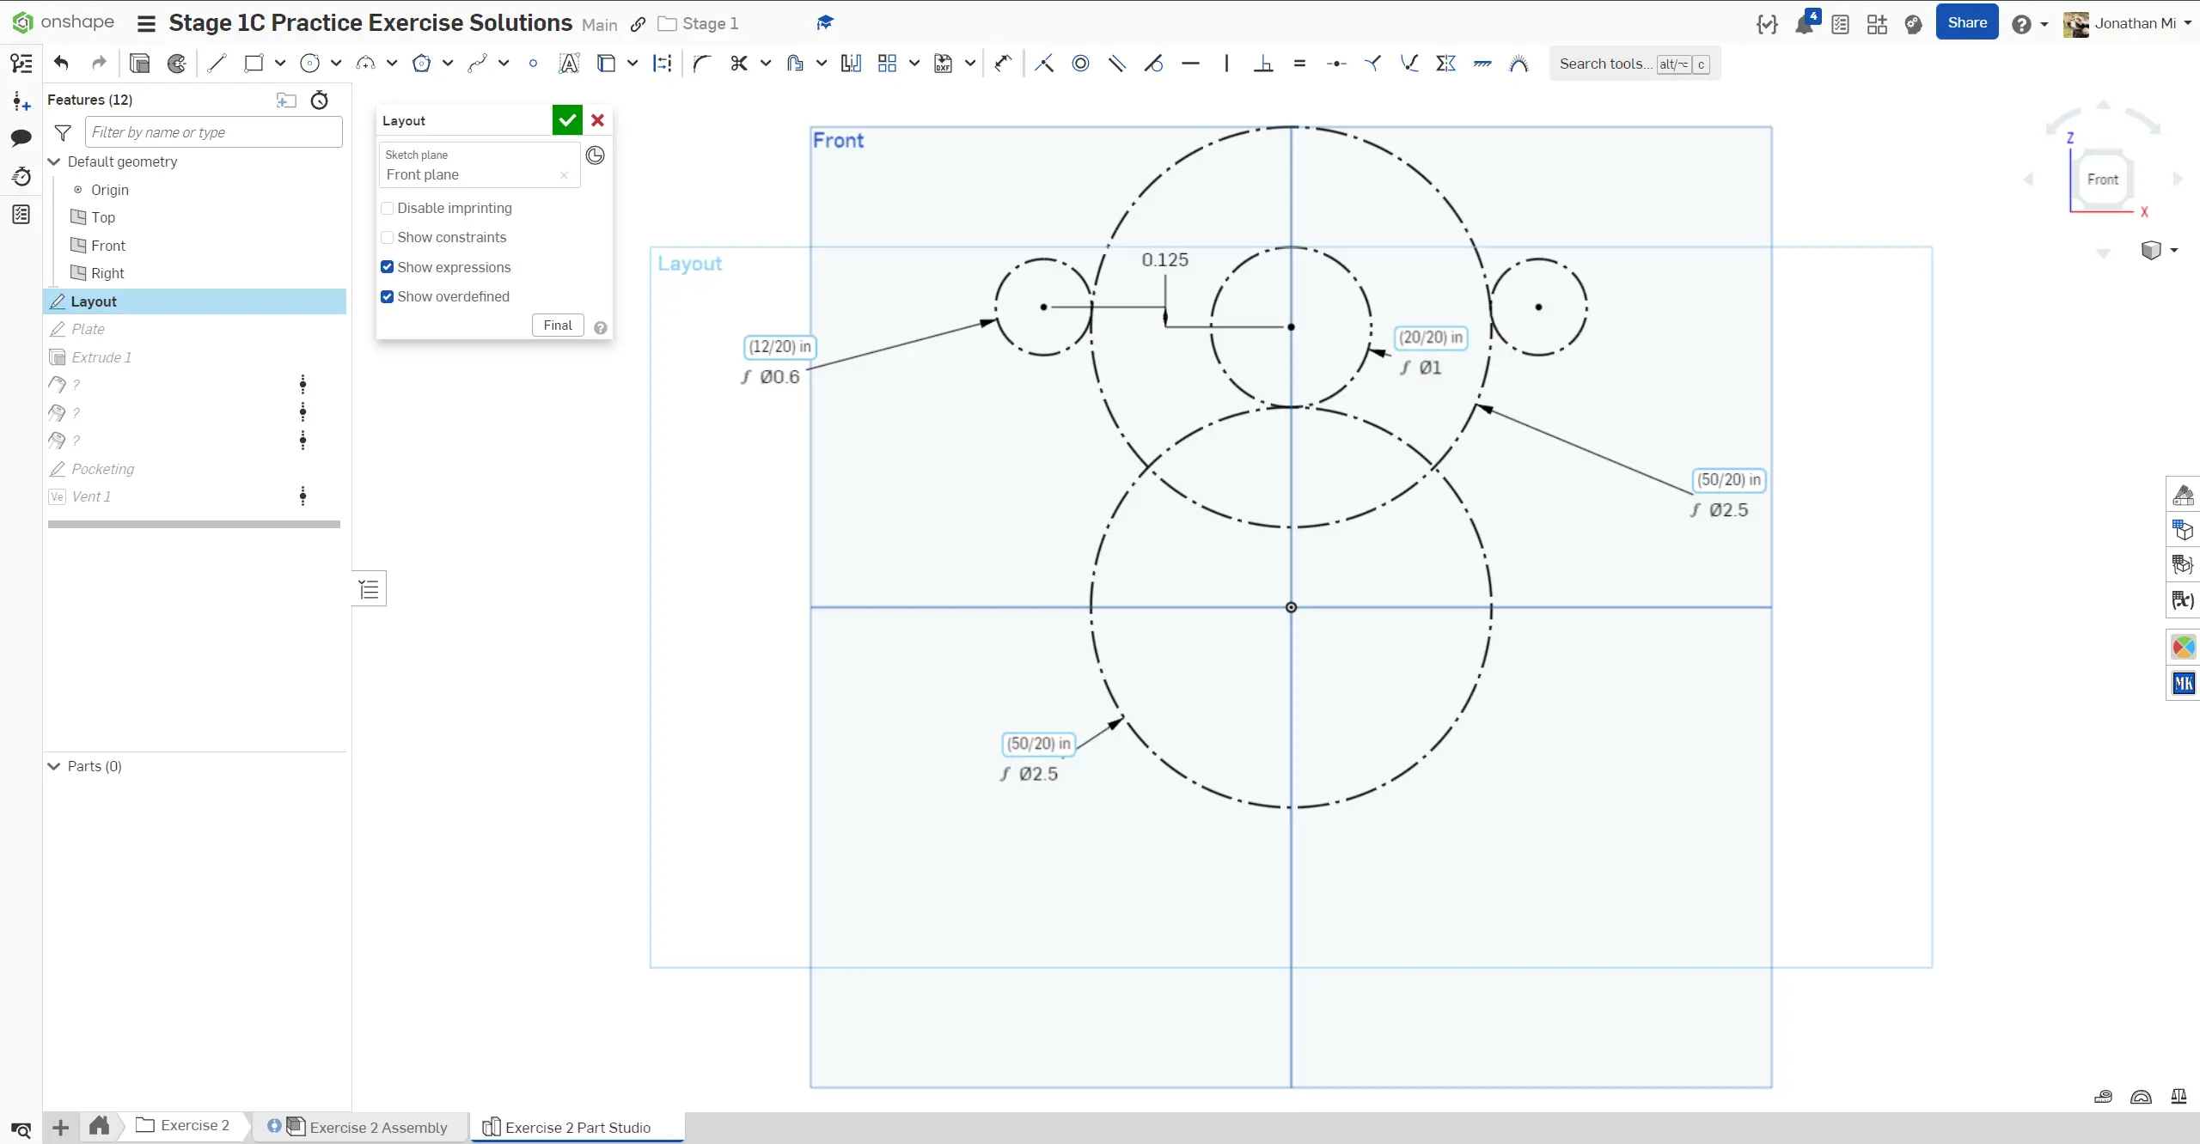Switch to Exercise 2 Assembly tab
This screenshot has width=2200, height=1144.
[378, 1127]
